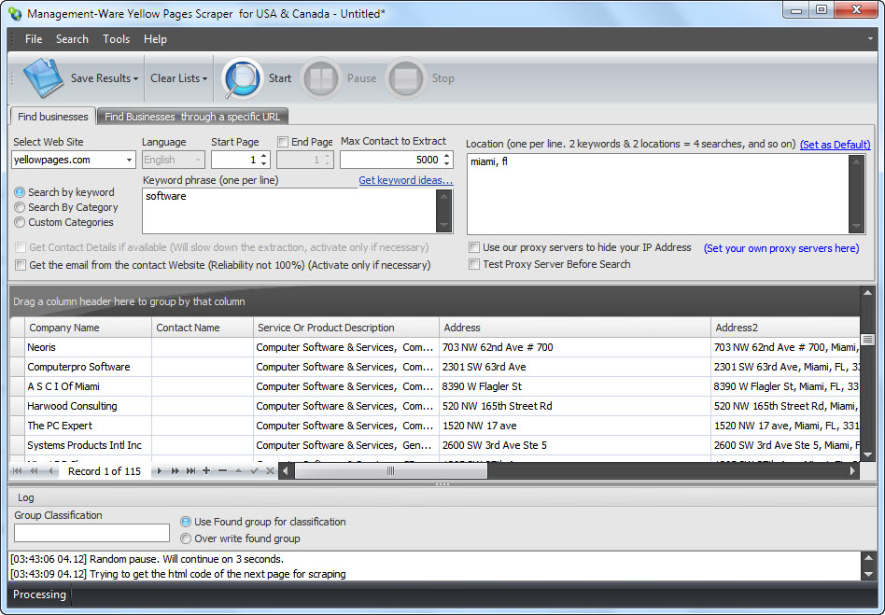Select the Neoris company row
This screenshot has width=885, height=615.
pyautogui.click(x=435, y=347)
